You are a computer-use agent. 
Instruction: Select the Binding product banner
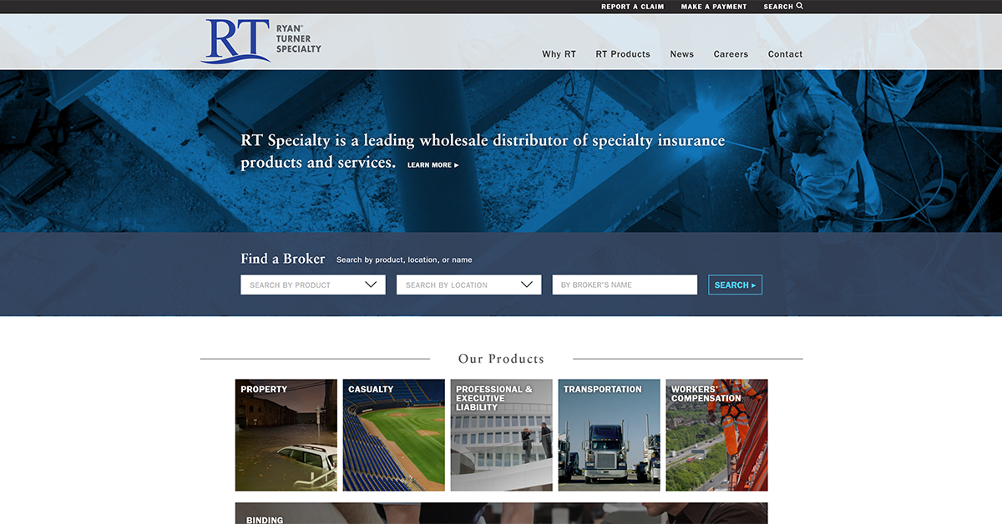coord(501,514)
